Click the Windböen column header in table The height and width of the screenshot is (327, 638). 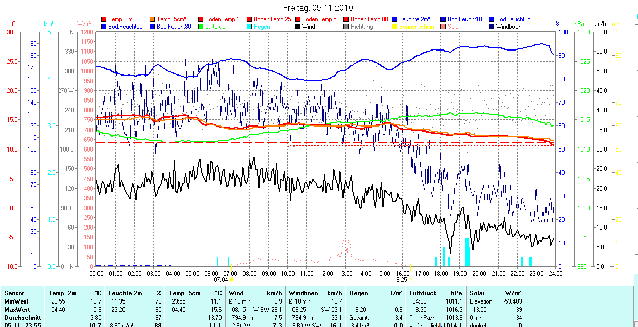(x=304, y=293)
